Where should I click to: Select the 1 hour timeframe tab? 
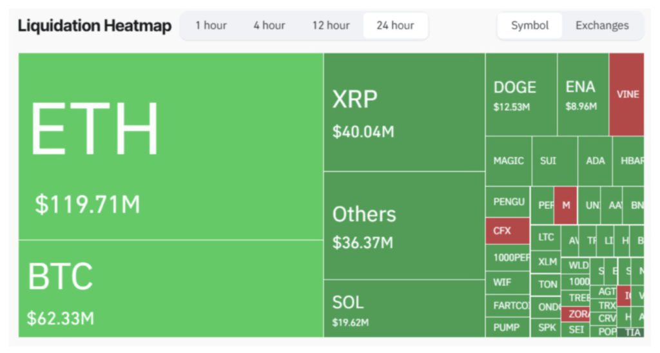211,26
